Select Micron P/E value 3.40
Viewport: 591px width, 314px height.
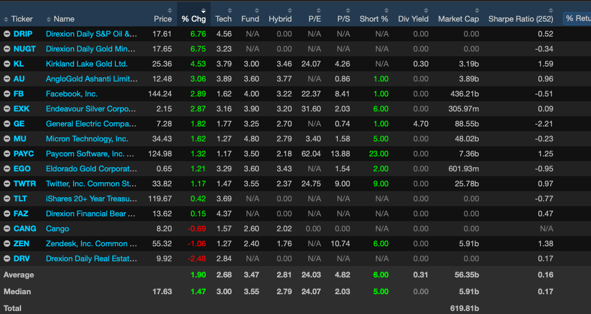[313, 139]
